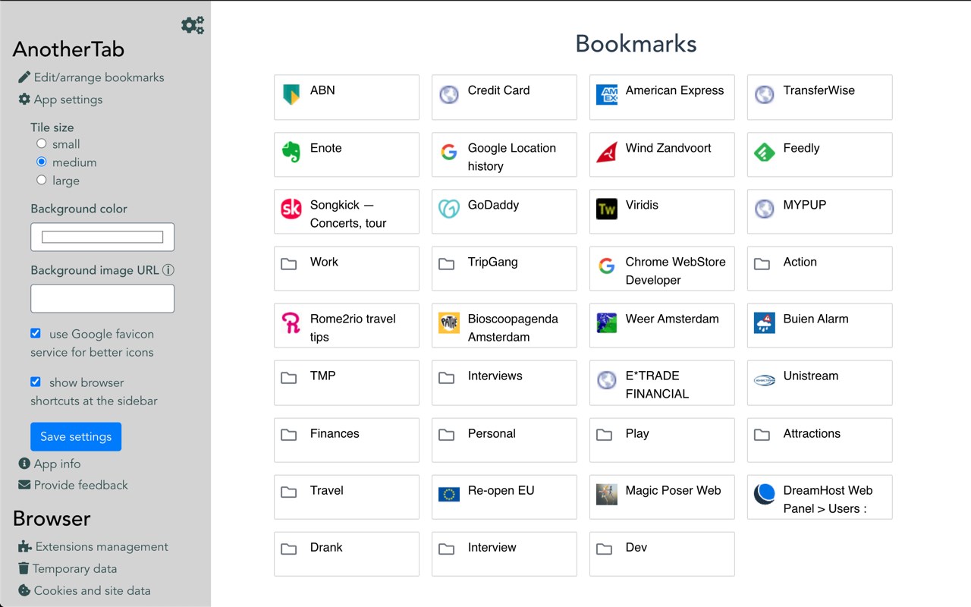Click the info icon beside Background image URL
The height and width of the screenshot is (607, 971).
(168, 270)
